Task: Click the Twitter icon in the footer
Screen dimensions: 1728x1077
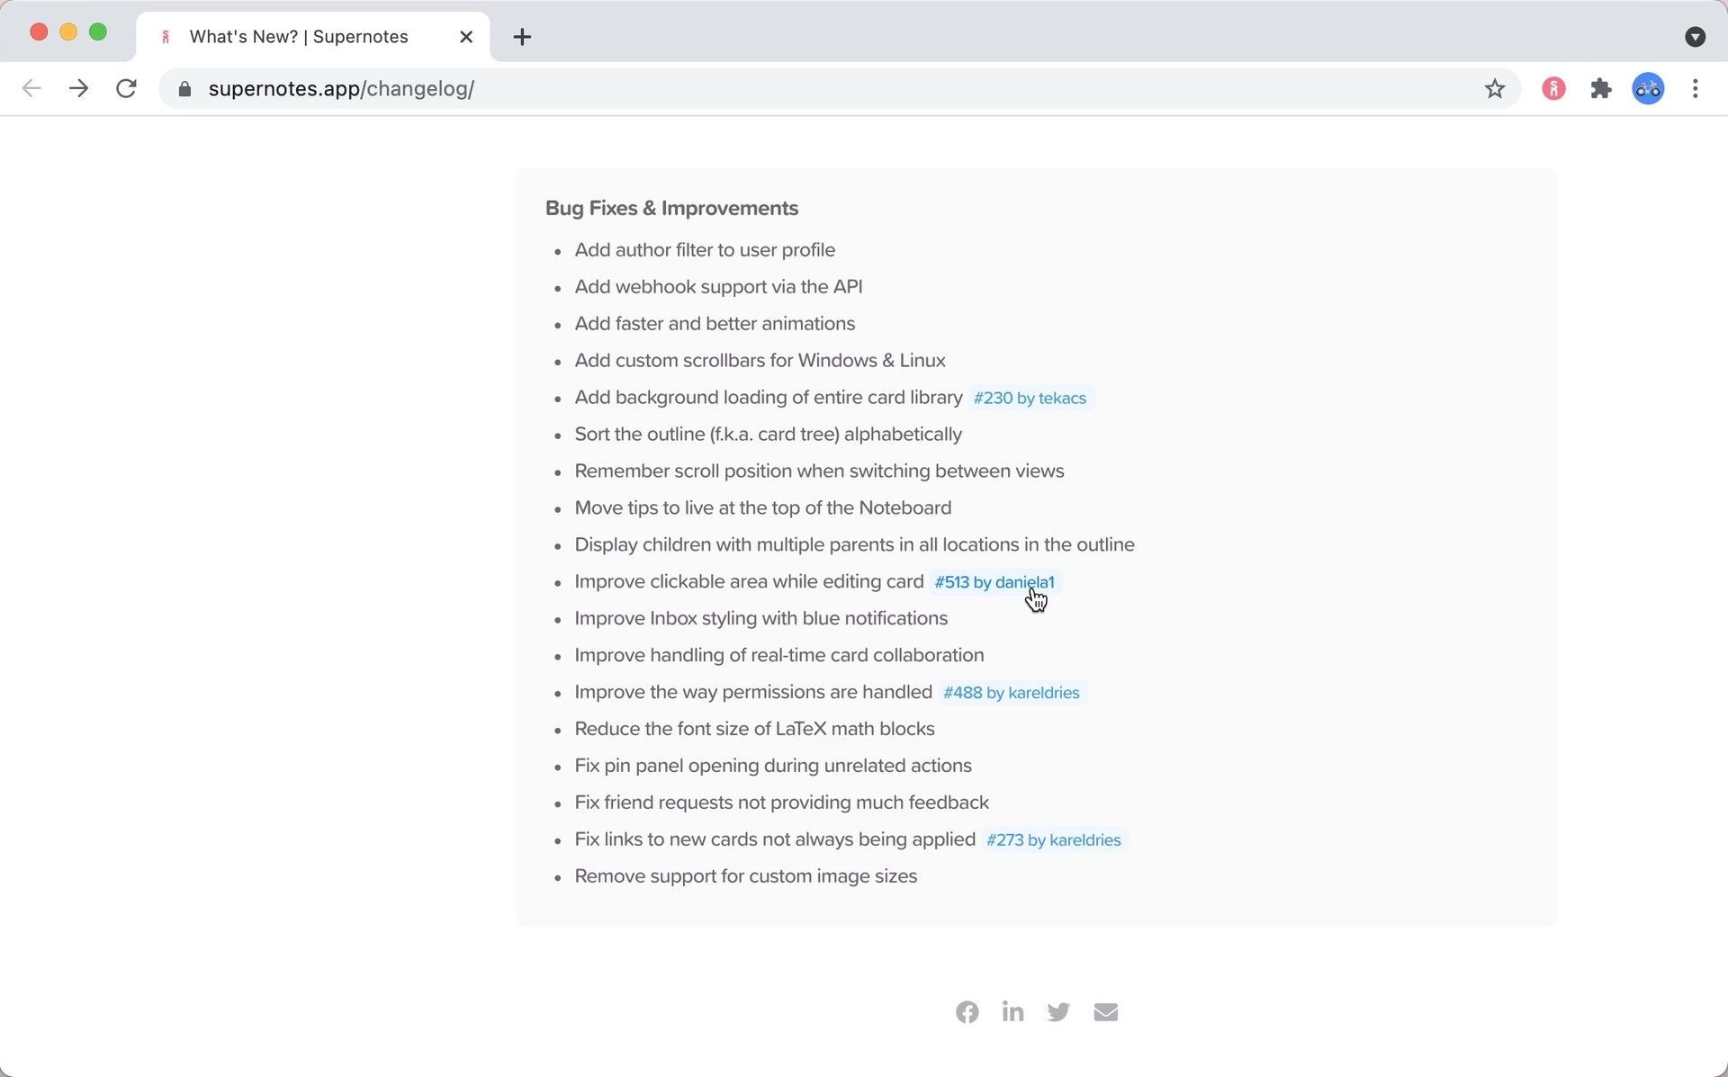Action: click(1058, 1011)
